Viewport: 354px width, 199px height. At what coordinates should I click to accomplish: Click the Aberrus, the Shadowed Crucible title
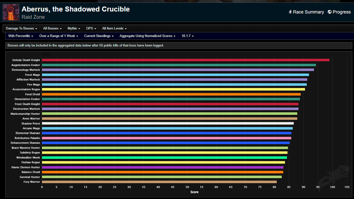(76, 9)
